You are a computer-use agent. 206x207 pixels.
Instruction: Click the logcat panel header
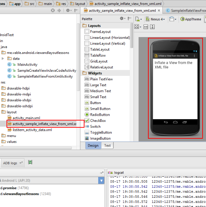tap(157, 172)
